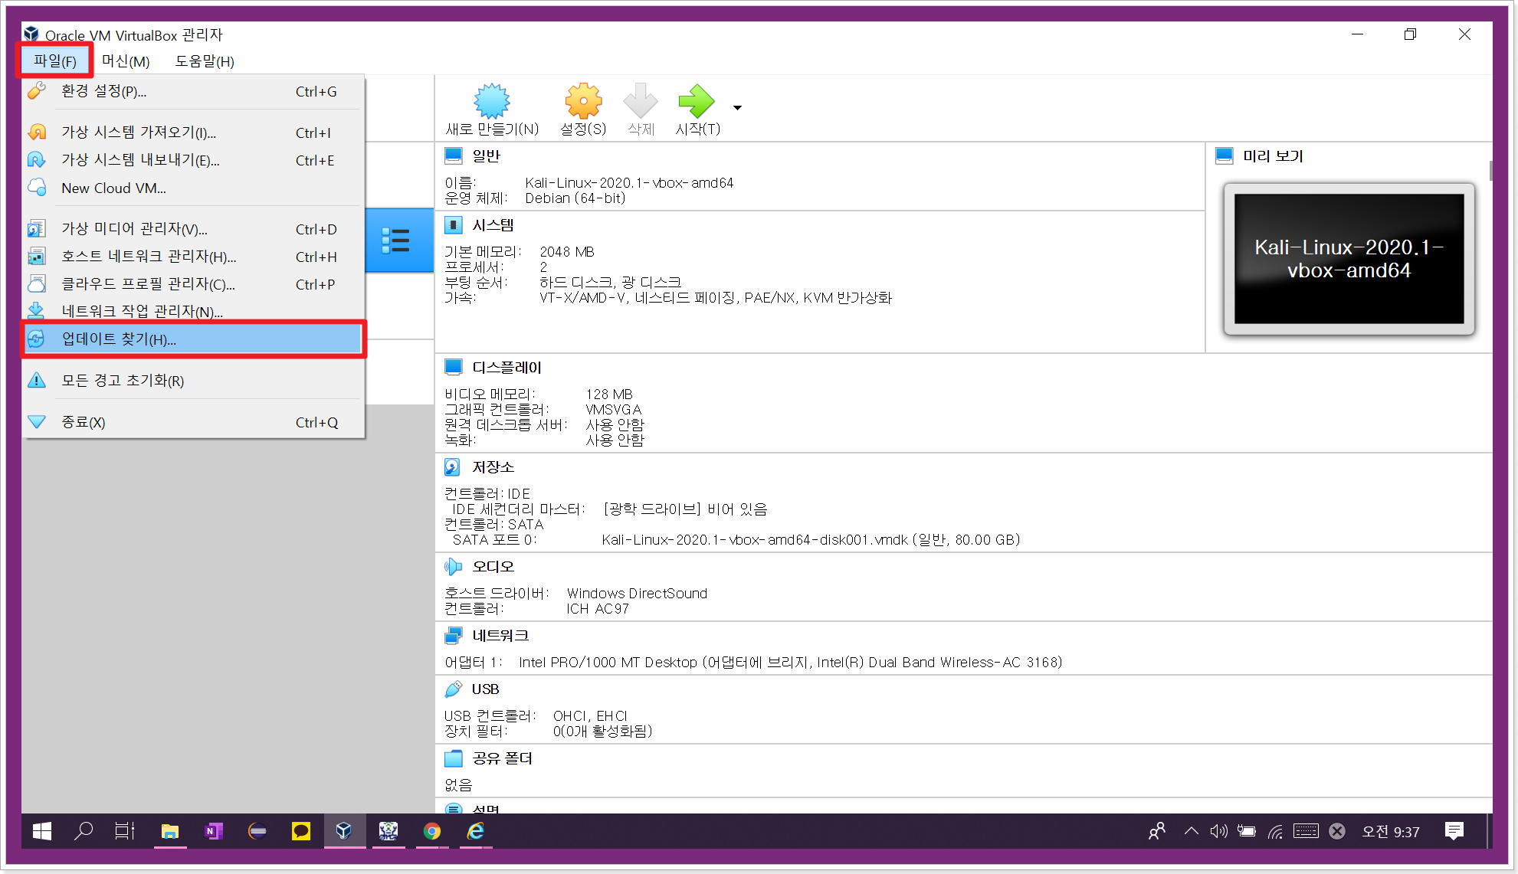1518x874 pixels.
Task: Click the virtual media manager icon
Action: pos(37,229)
